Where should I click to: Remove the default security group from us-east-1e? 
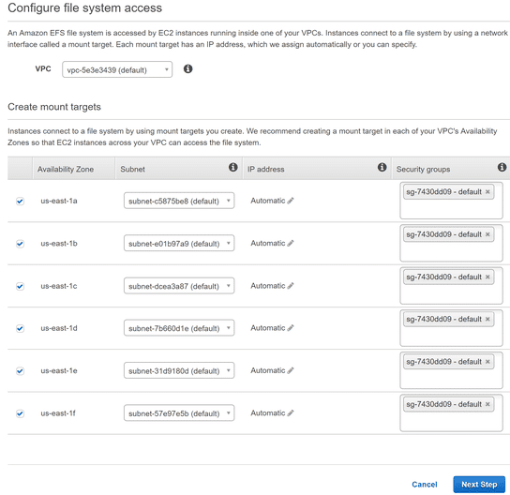click(487, 361)
